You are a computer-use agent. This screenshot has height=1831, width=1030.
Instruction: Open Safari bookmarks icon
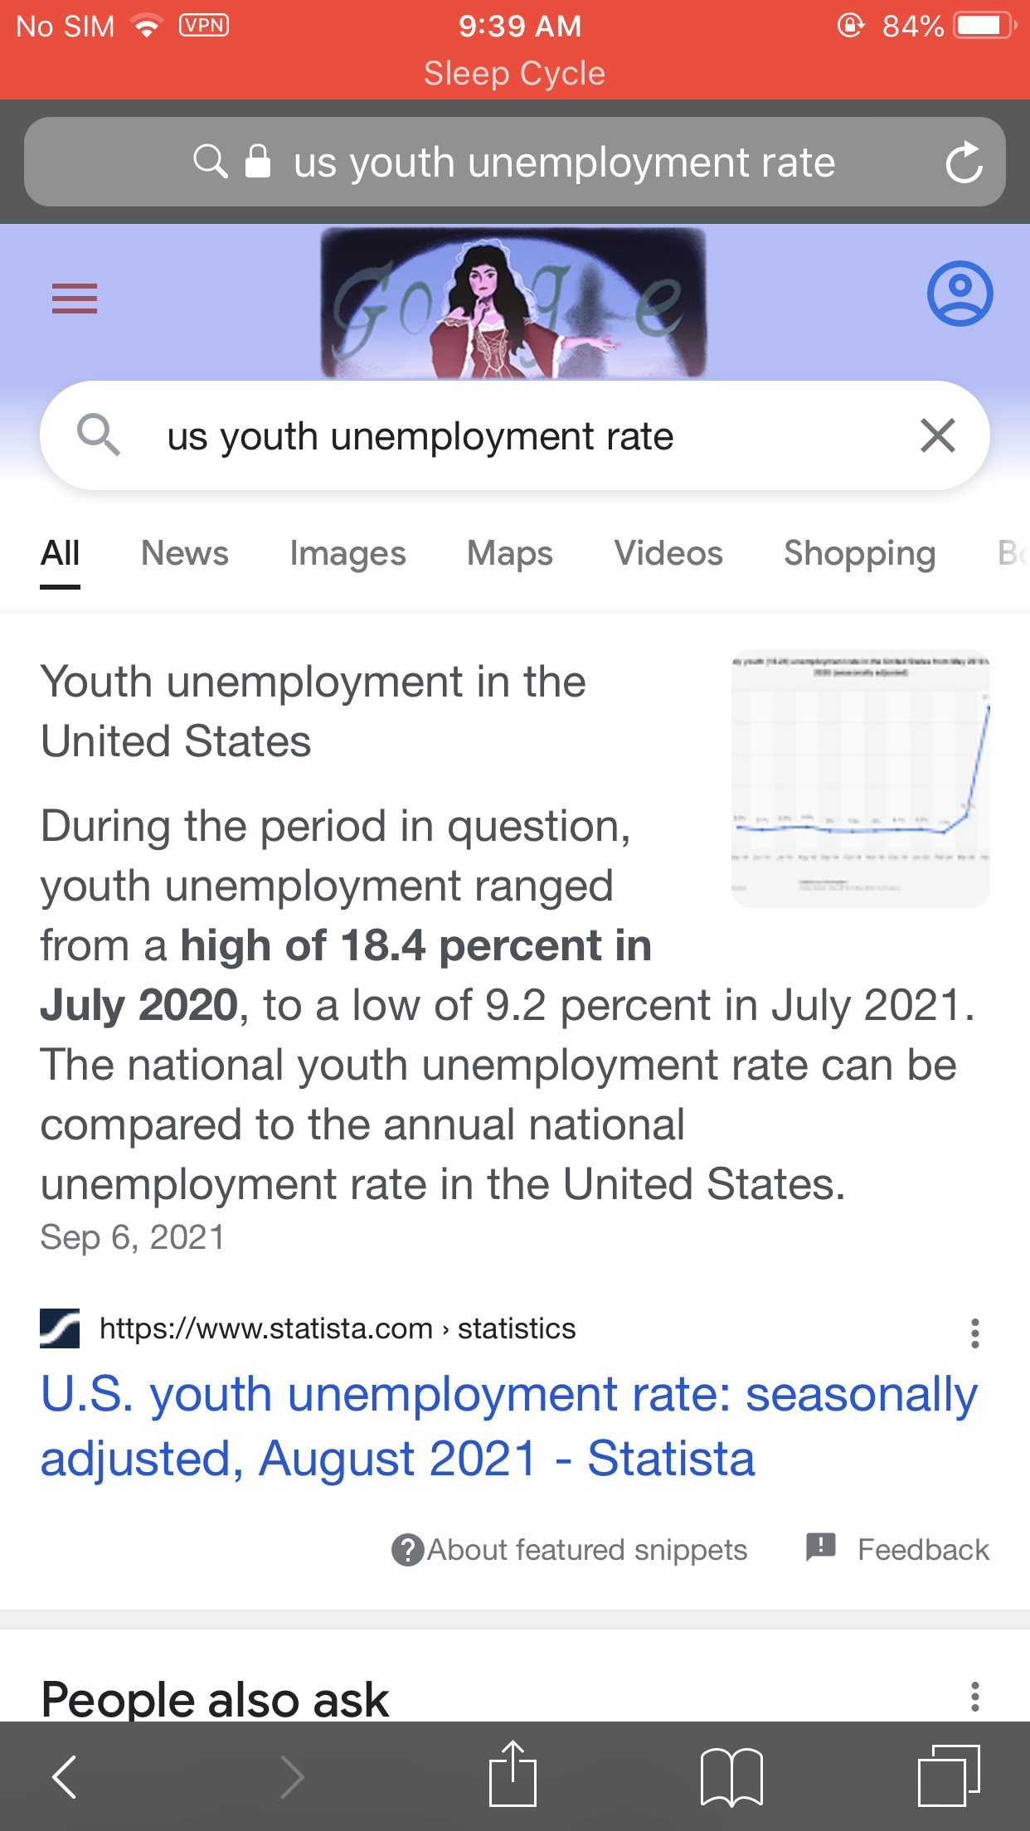(731, 1776)
